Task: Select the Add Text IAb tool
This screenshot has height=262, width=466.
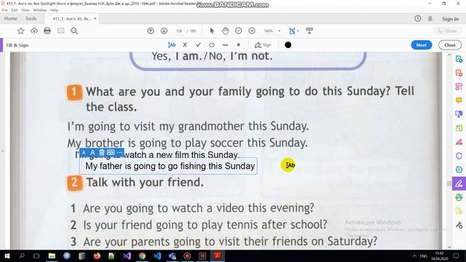Action: tap(172, 45)
